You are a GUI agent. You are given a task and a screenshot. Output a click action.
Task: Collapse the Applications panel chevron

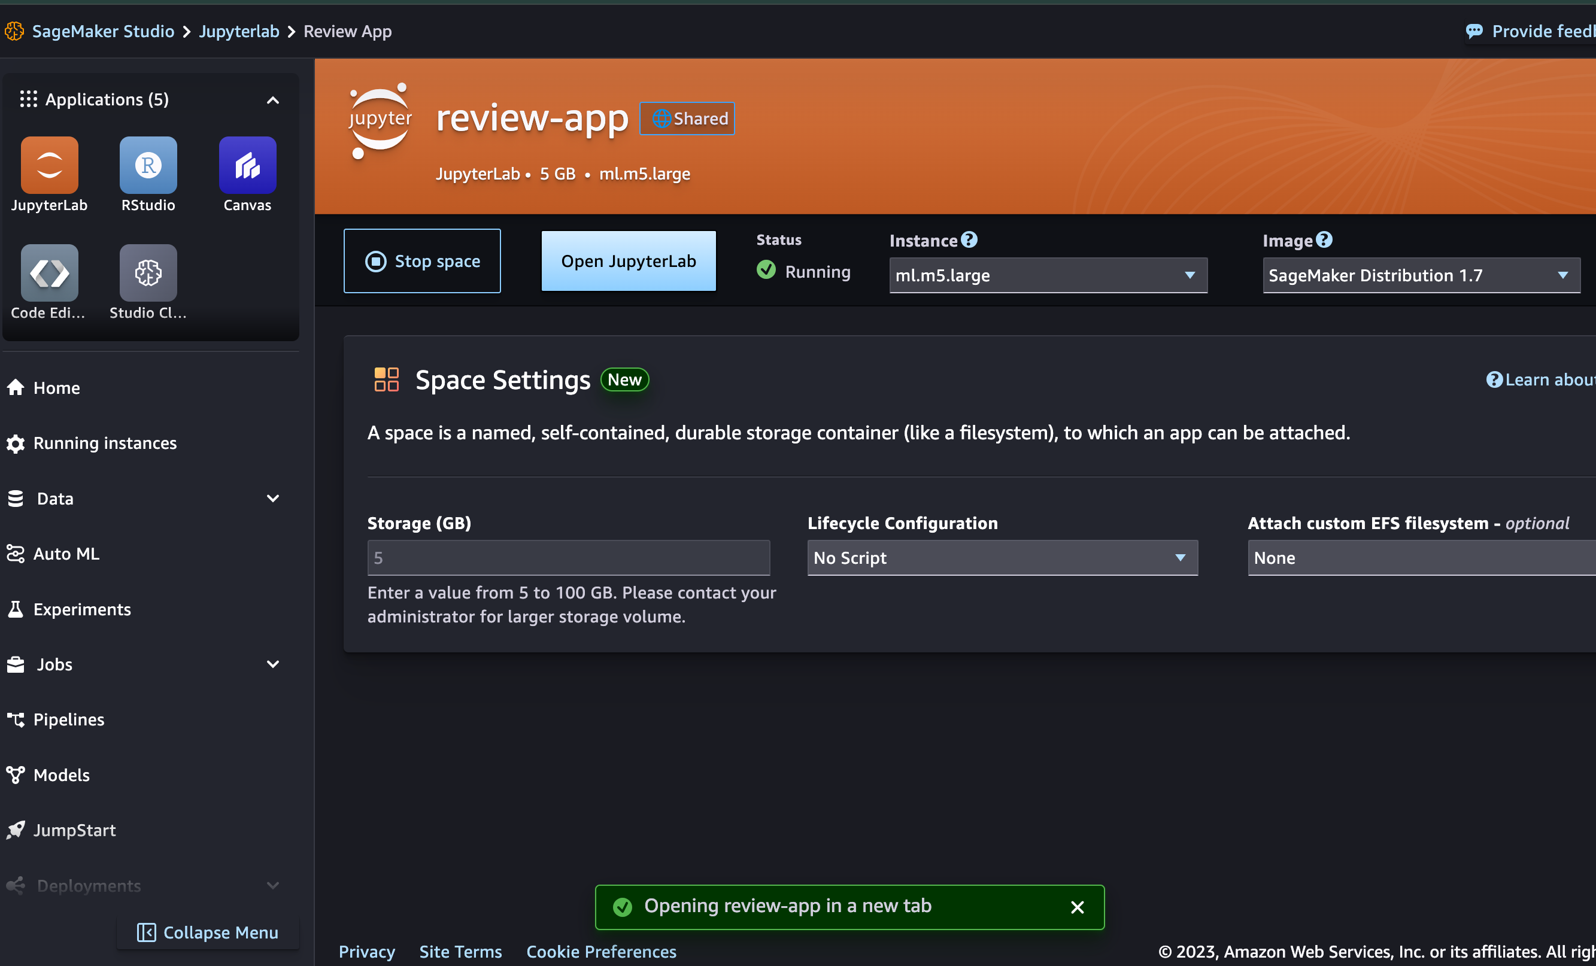pyautogui.click(x=273, y=101)
